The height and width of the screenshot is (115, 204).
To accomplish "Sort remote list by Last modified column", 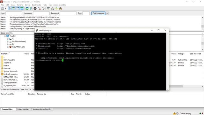I will click(195, 54).
